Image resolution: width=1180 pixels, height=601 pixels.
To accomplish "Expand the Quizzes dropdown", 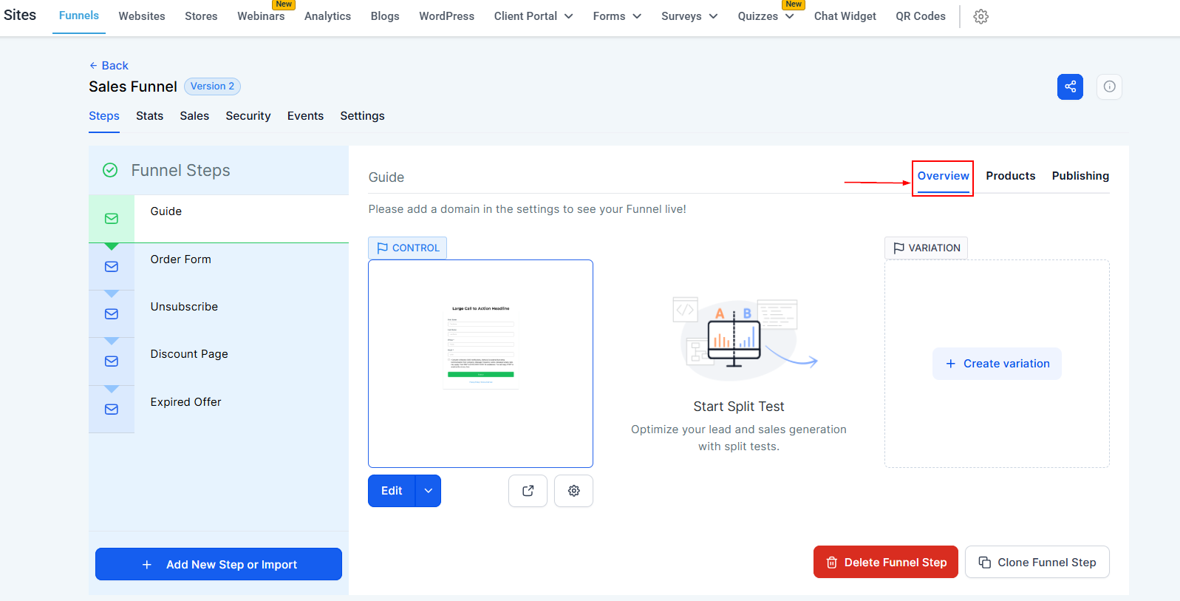I will (765, 16).
